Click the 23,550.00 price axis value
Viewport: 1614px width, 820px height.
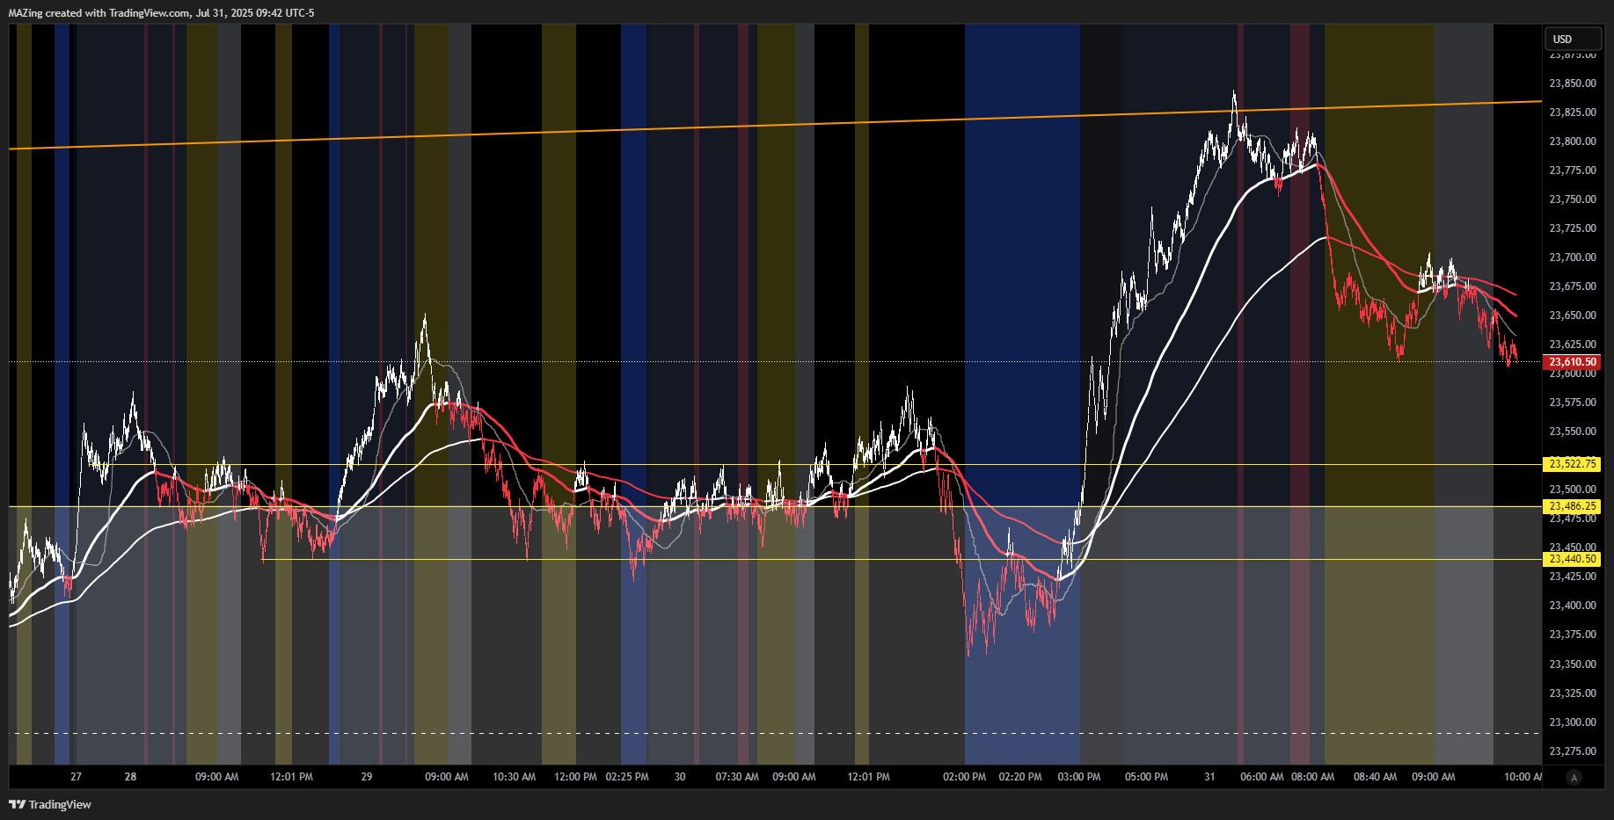[x=1573, y=432]
